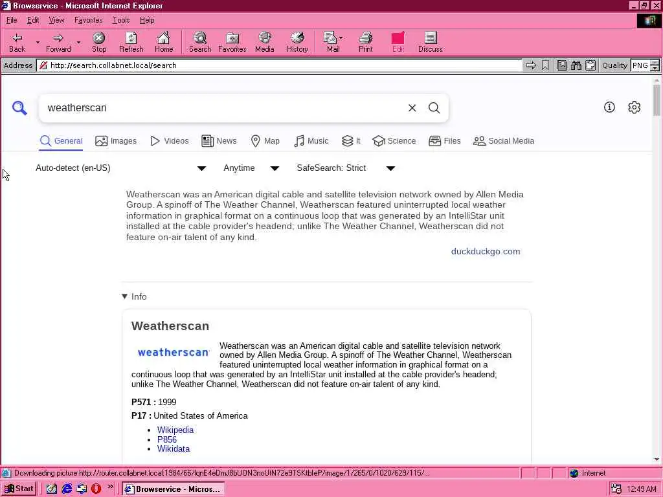Open the File menu

click(12, 20)
